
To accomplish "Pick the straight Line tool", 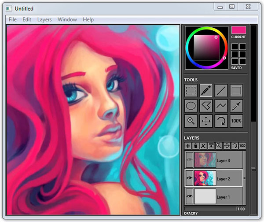I will tap(221, 91).
